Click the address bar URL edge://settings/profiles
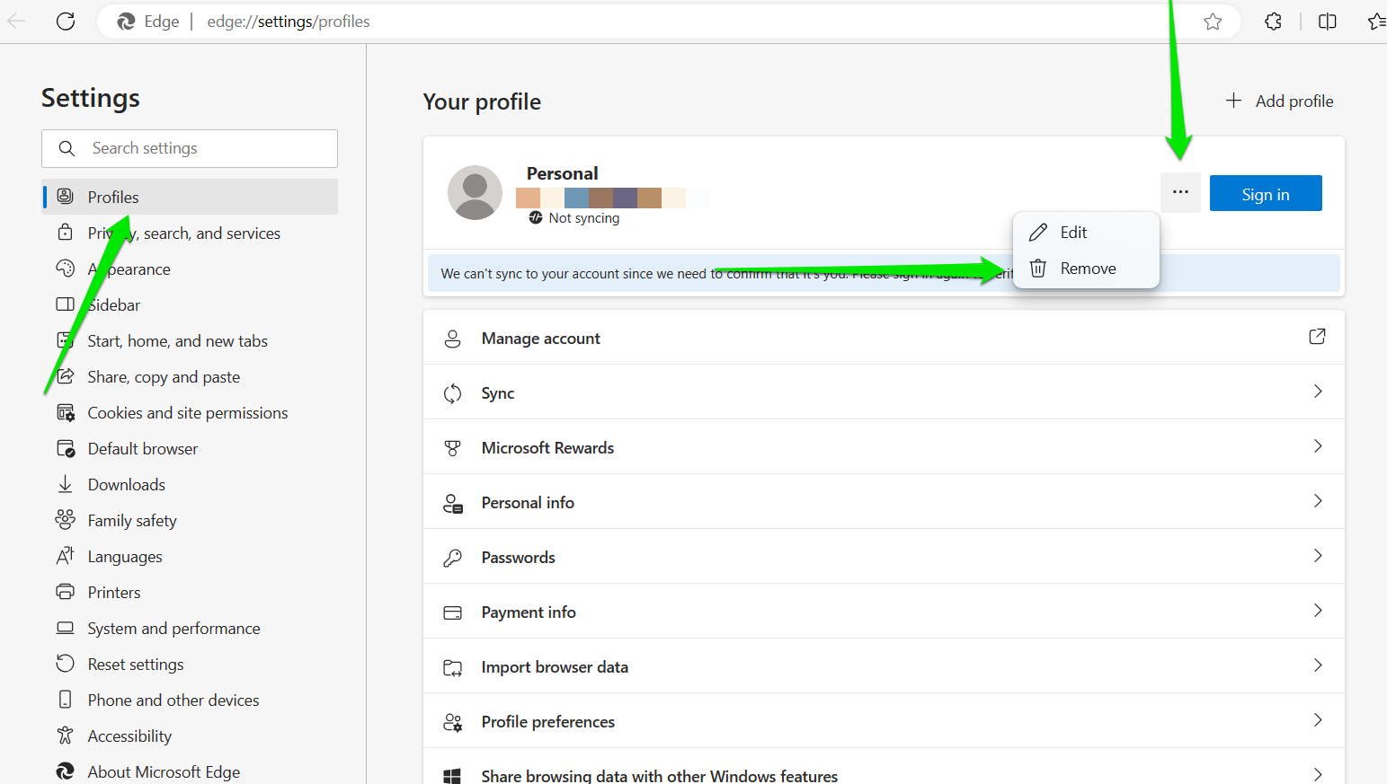This screenshot has height=784, width=1387. pos(289,22)
